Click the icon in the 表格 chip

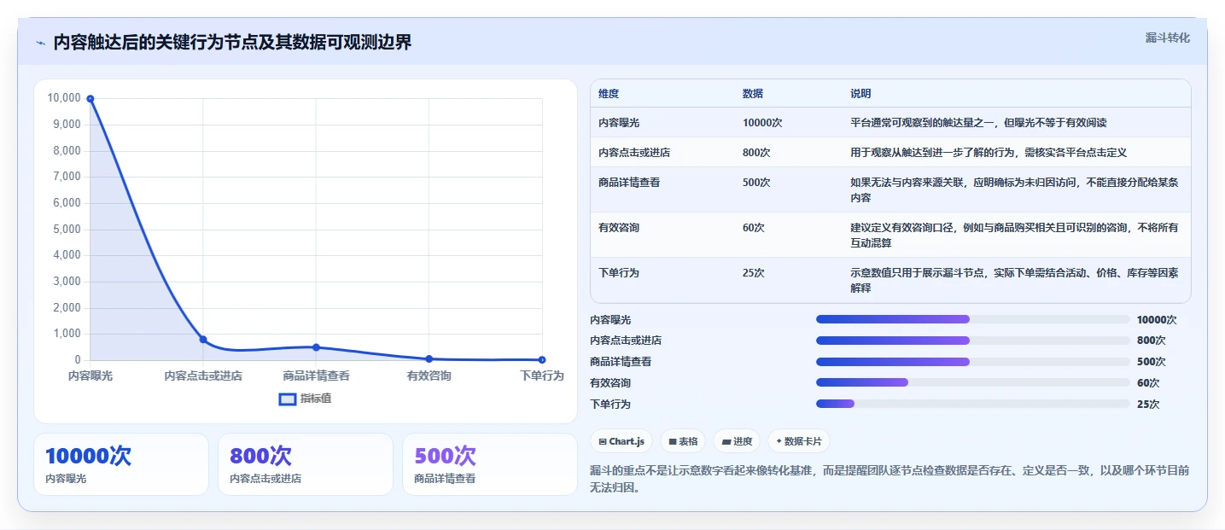tap(673, 442)
